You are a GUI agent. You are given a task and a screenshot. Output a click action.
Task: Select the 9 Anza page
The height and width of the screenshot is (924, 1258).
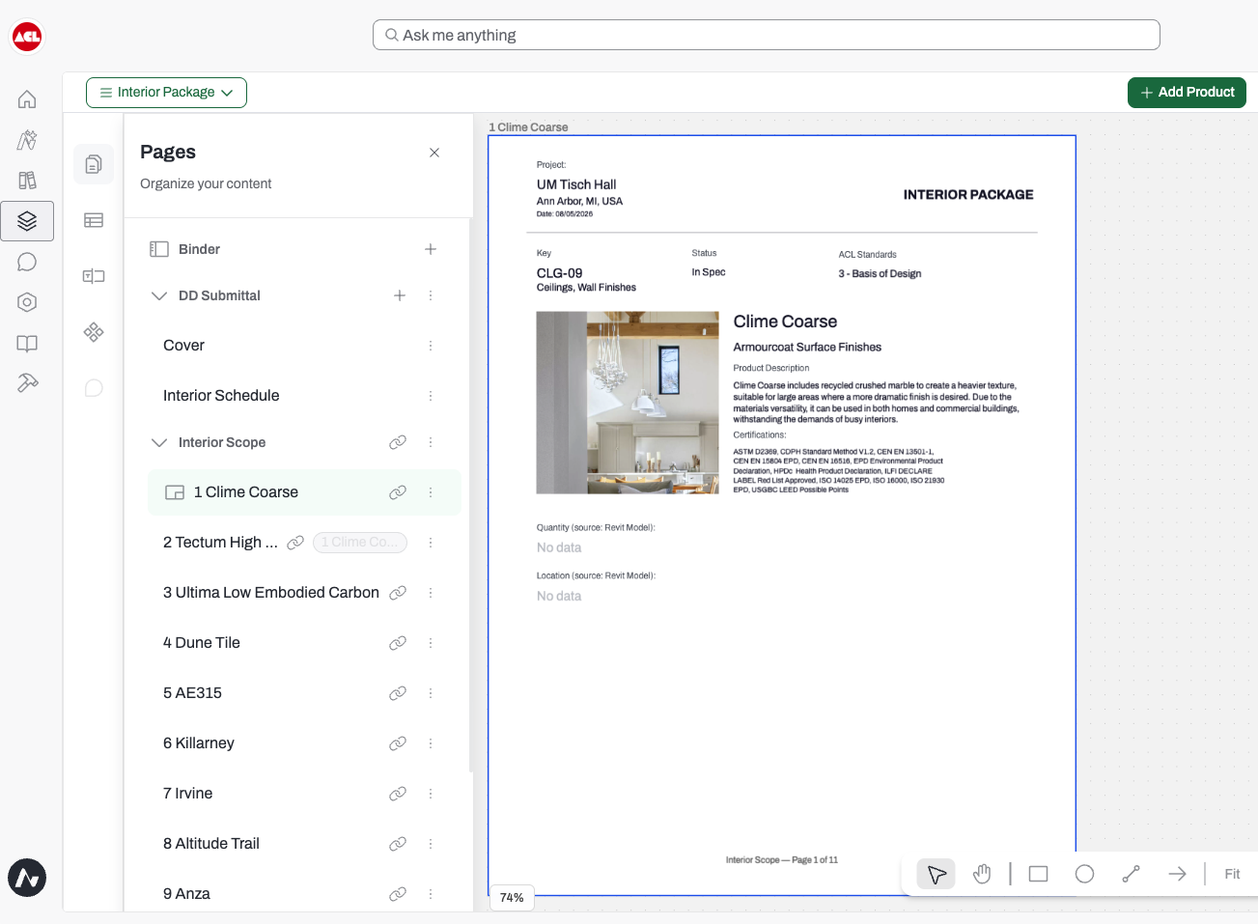(186, 894)
